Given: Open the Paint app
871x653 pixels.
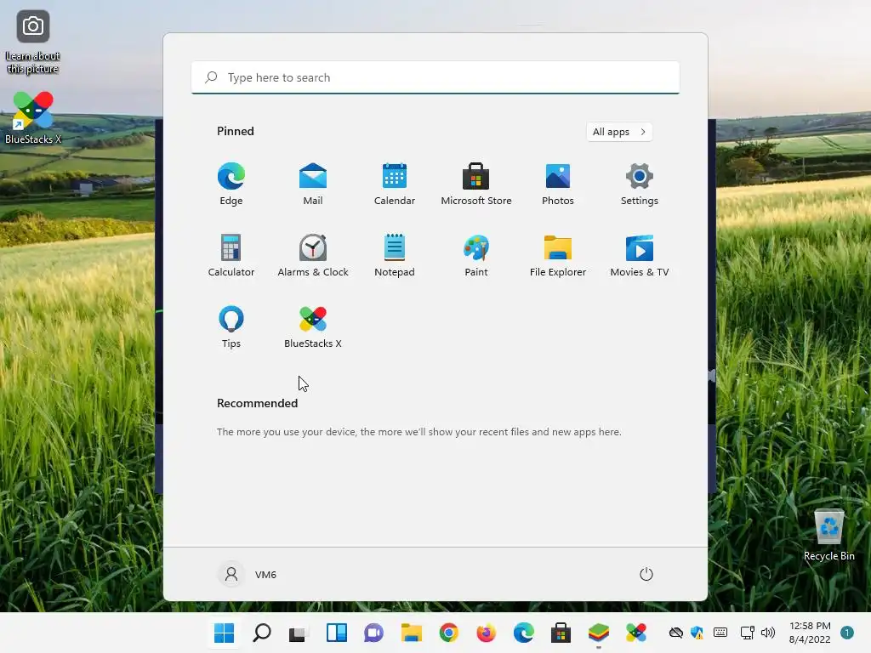Looking at the screenshot, I should [x=476, y=255].
